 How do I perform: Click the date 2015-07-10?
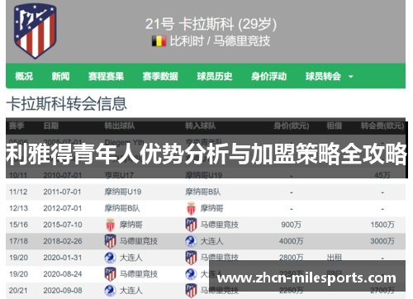[63, 225]
